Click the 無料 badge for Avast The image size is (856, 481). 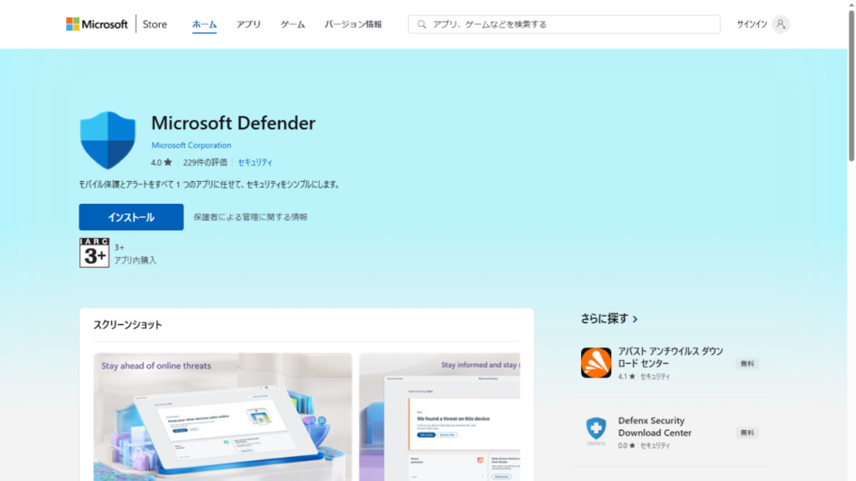(x=746, y=364)
